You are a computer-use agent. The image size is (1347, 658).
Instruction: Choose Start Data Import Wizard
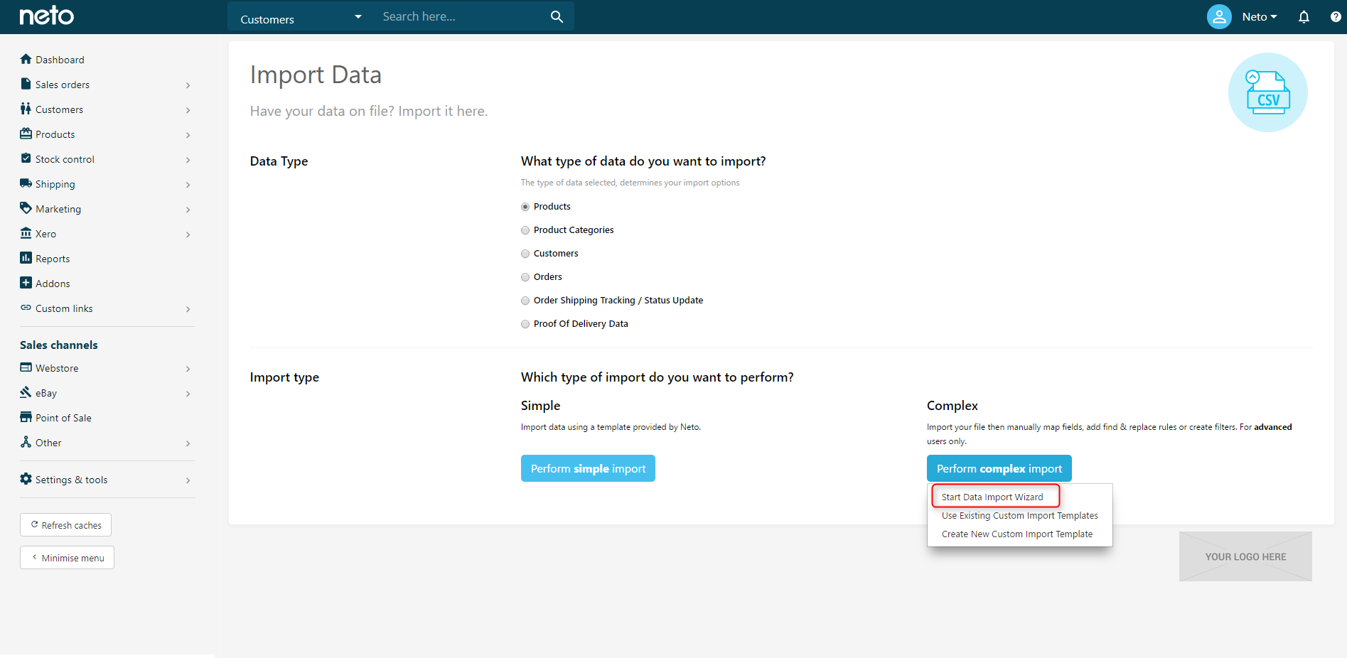tap(992, 497)
